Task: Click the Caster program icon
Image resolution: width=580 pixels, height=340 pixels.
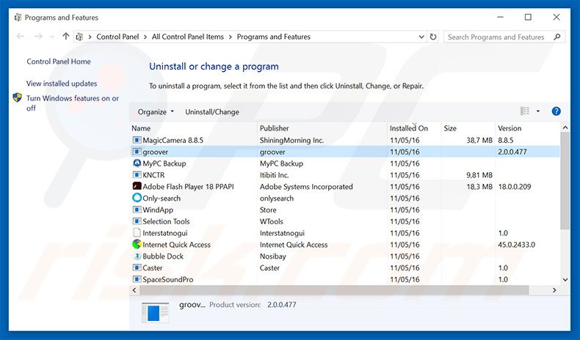Action: coord(137,267)
